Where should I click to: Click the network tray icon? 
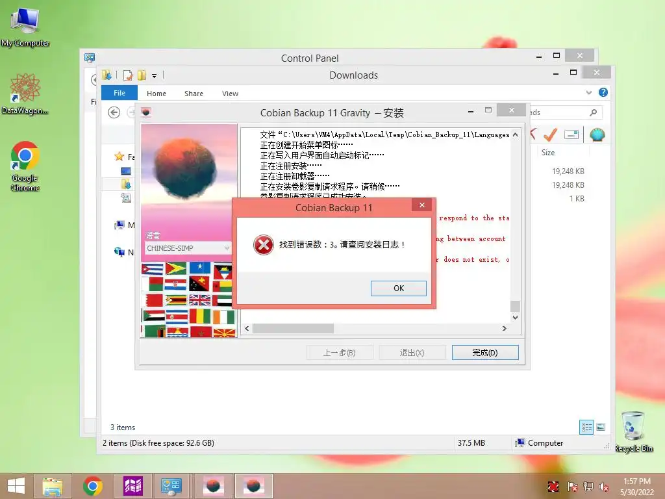pyautogui.click(x=588, y=486)
